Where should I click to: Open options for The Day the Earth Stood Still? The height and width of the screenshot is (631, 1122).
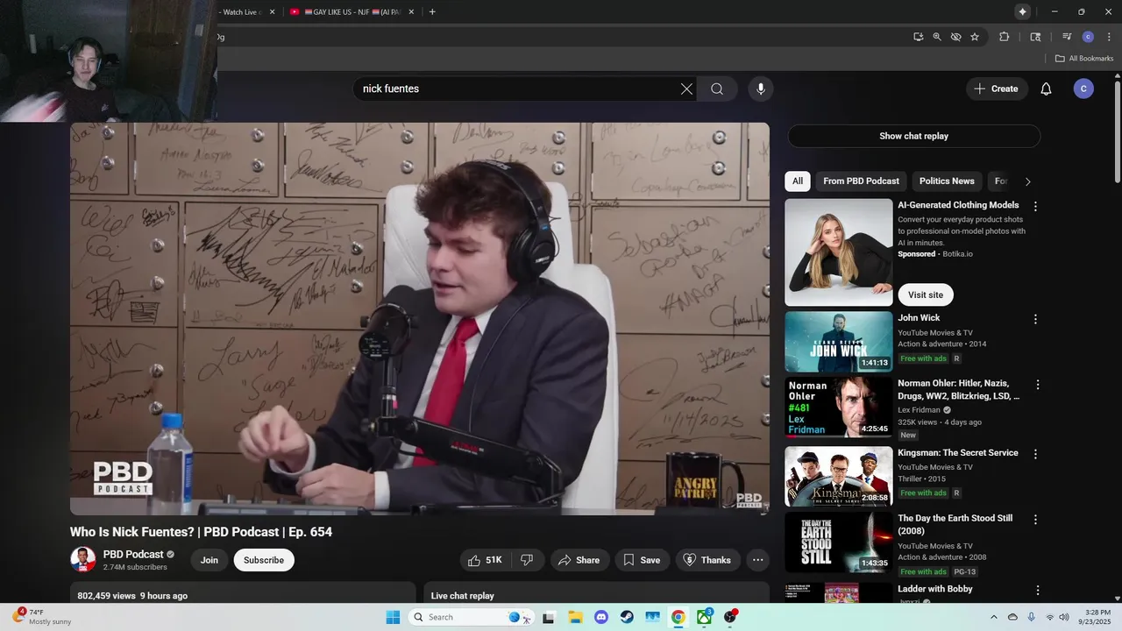(x=1035, y=520)
